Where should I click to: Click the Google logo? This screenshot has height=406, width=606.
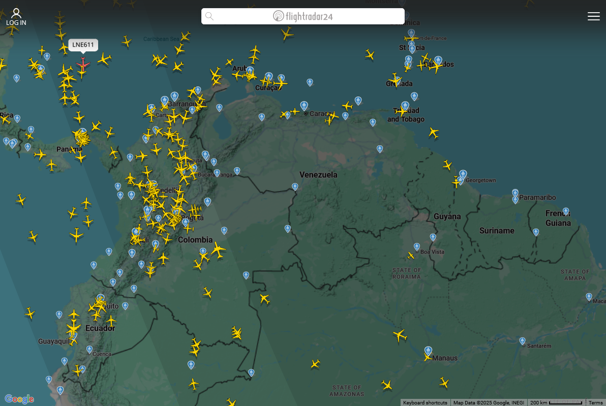coord(19,399)
